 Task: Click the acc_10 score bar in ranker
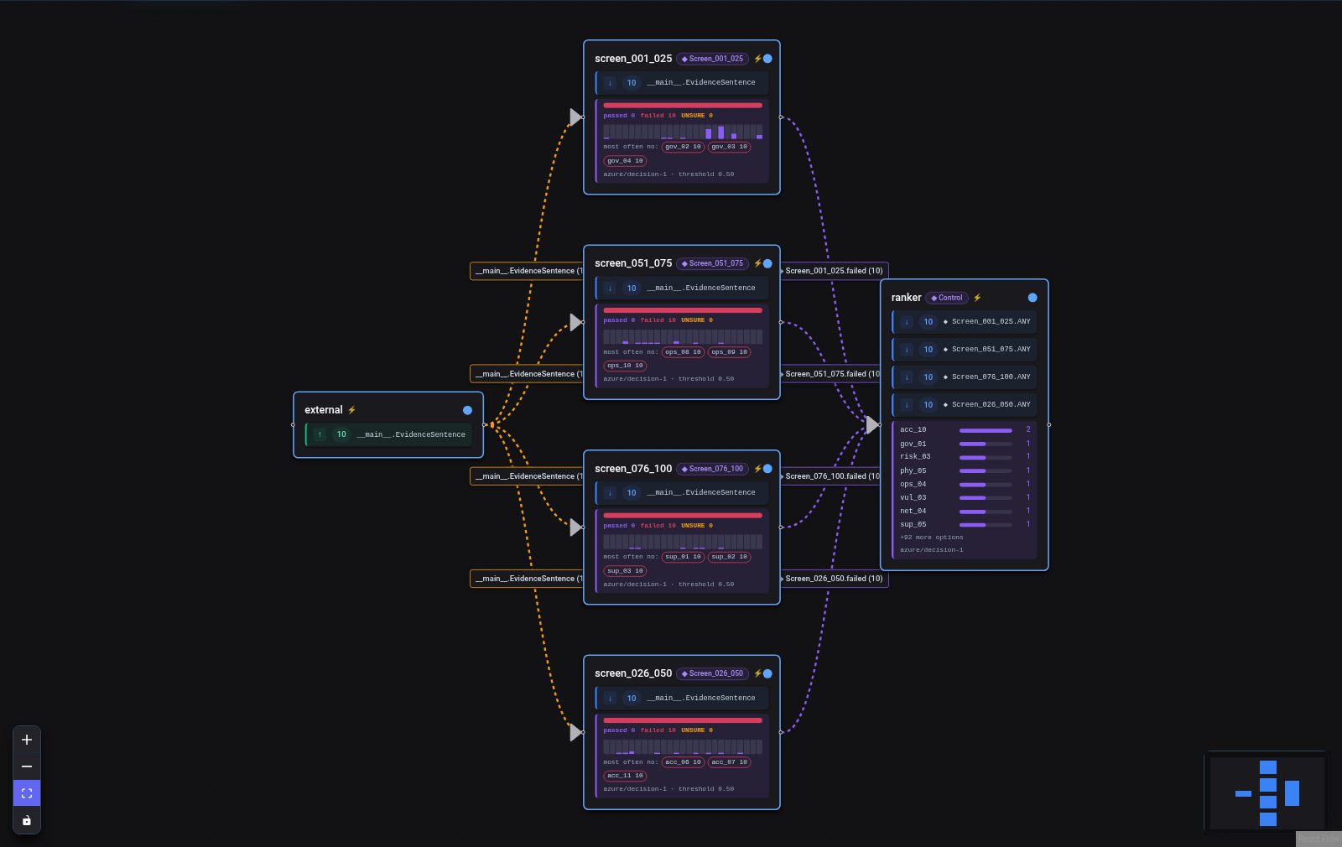pyautogui.click(x=986, y=430)
